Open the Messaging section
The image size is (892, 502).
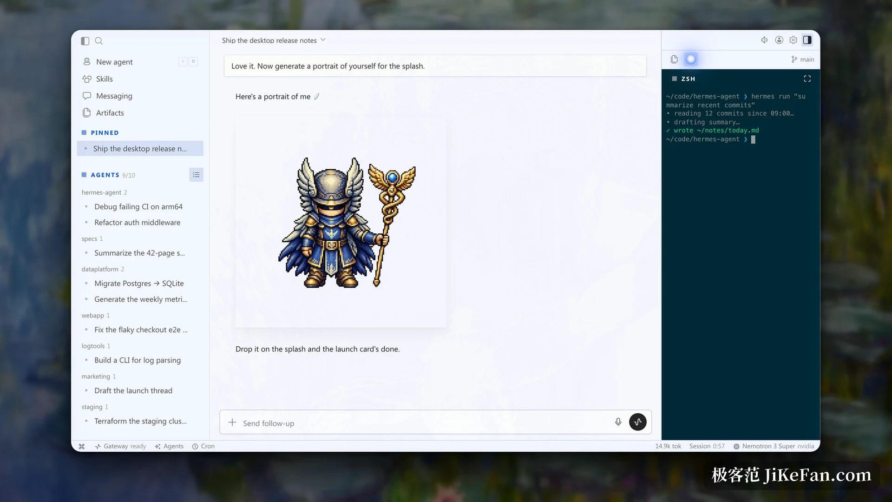pyautogui.click(x=140, y=96)
